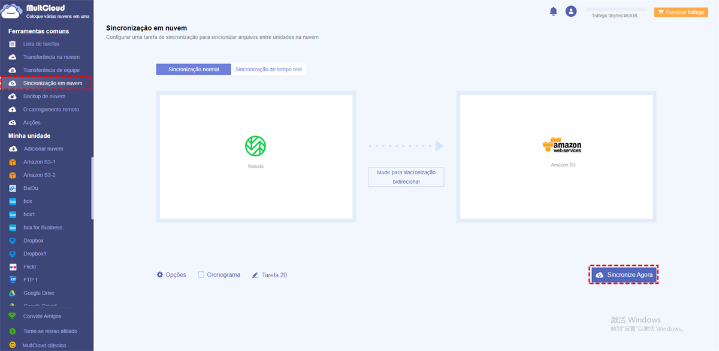Screen dimensions: 719x351
Task: Open the Convide Amigos link
Action: coord(42,316)
